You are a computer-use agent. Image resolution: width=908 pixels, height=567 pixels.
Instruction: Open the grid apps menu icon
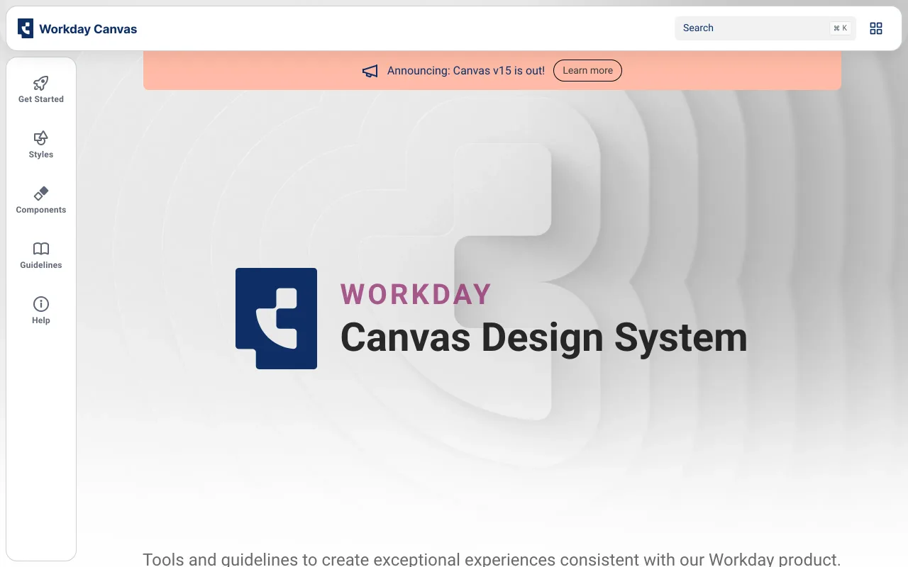tap(876, 28)
